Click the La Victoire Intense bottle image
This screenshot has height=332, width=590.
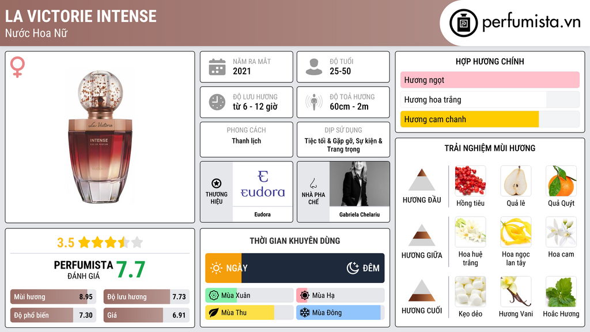click(100, 137)
